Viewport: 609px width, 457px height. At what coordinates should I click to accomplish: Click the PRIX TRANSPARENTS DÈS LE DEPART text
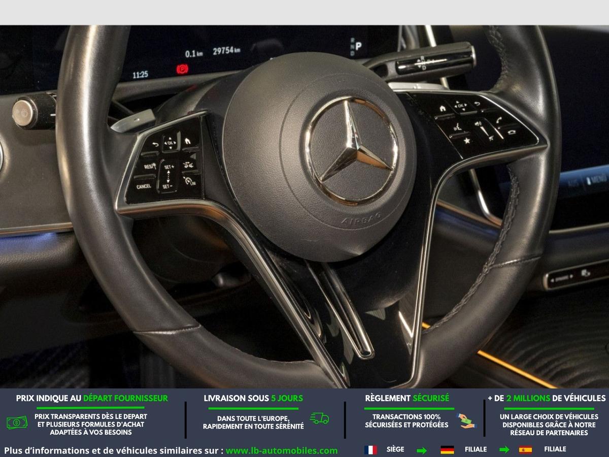pos(91,416)
